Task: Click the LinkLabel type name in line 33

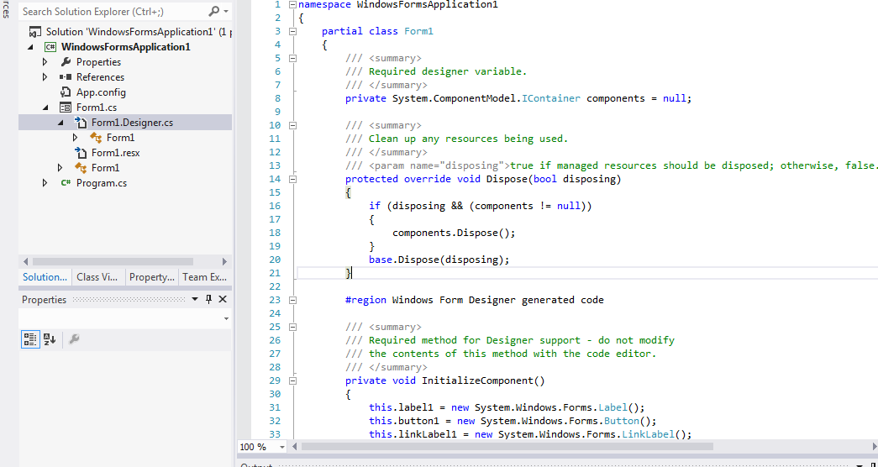Action: coord(651,434)
